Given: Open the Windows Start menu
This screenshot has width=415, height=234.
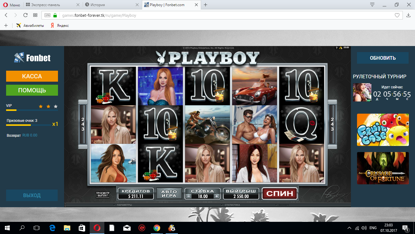Looking at the screenshot, I should pos(7,228).
